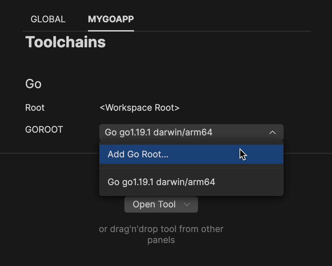Screen dimensions: 332x266
Task: Switch to the MYGOAPP tab
Action: [x=111, y=19]
